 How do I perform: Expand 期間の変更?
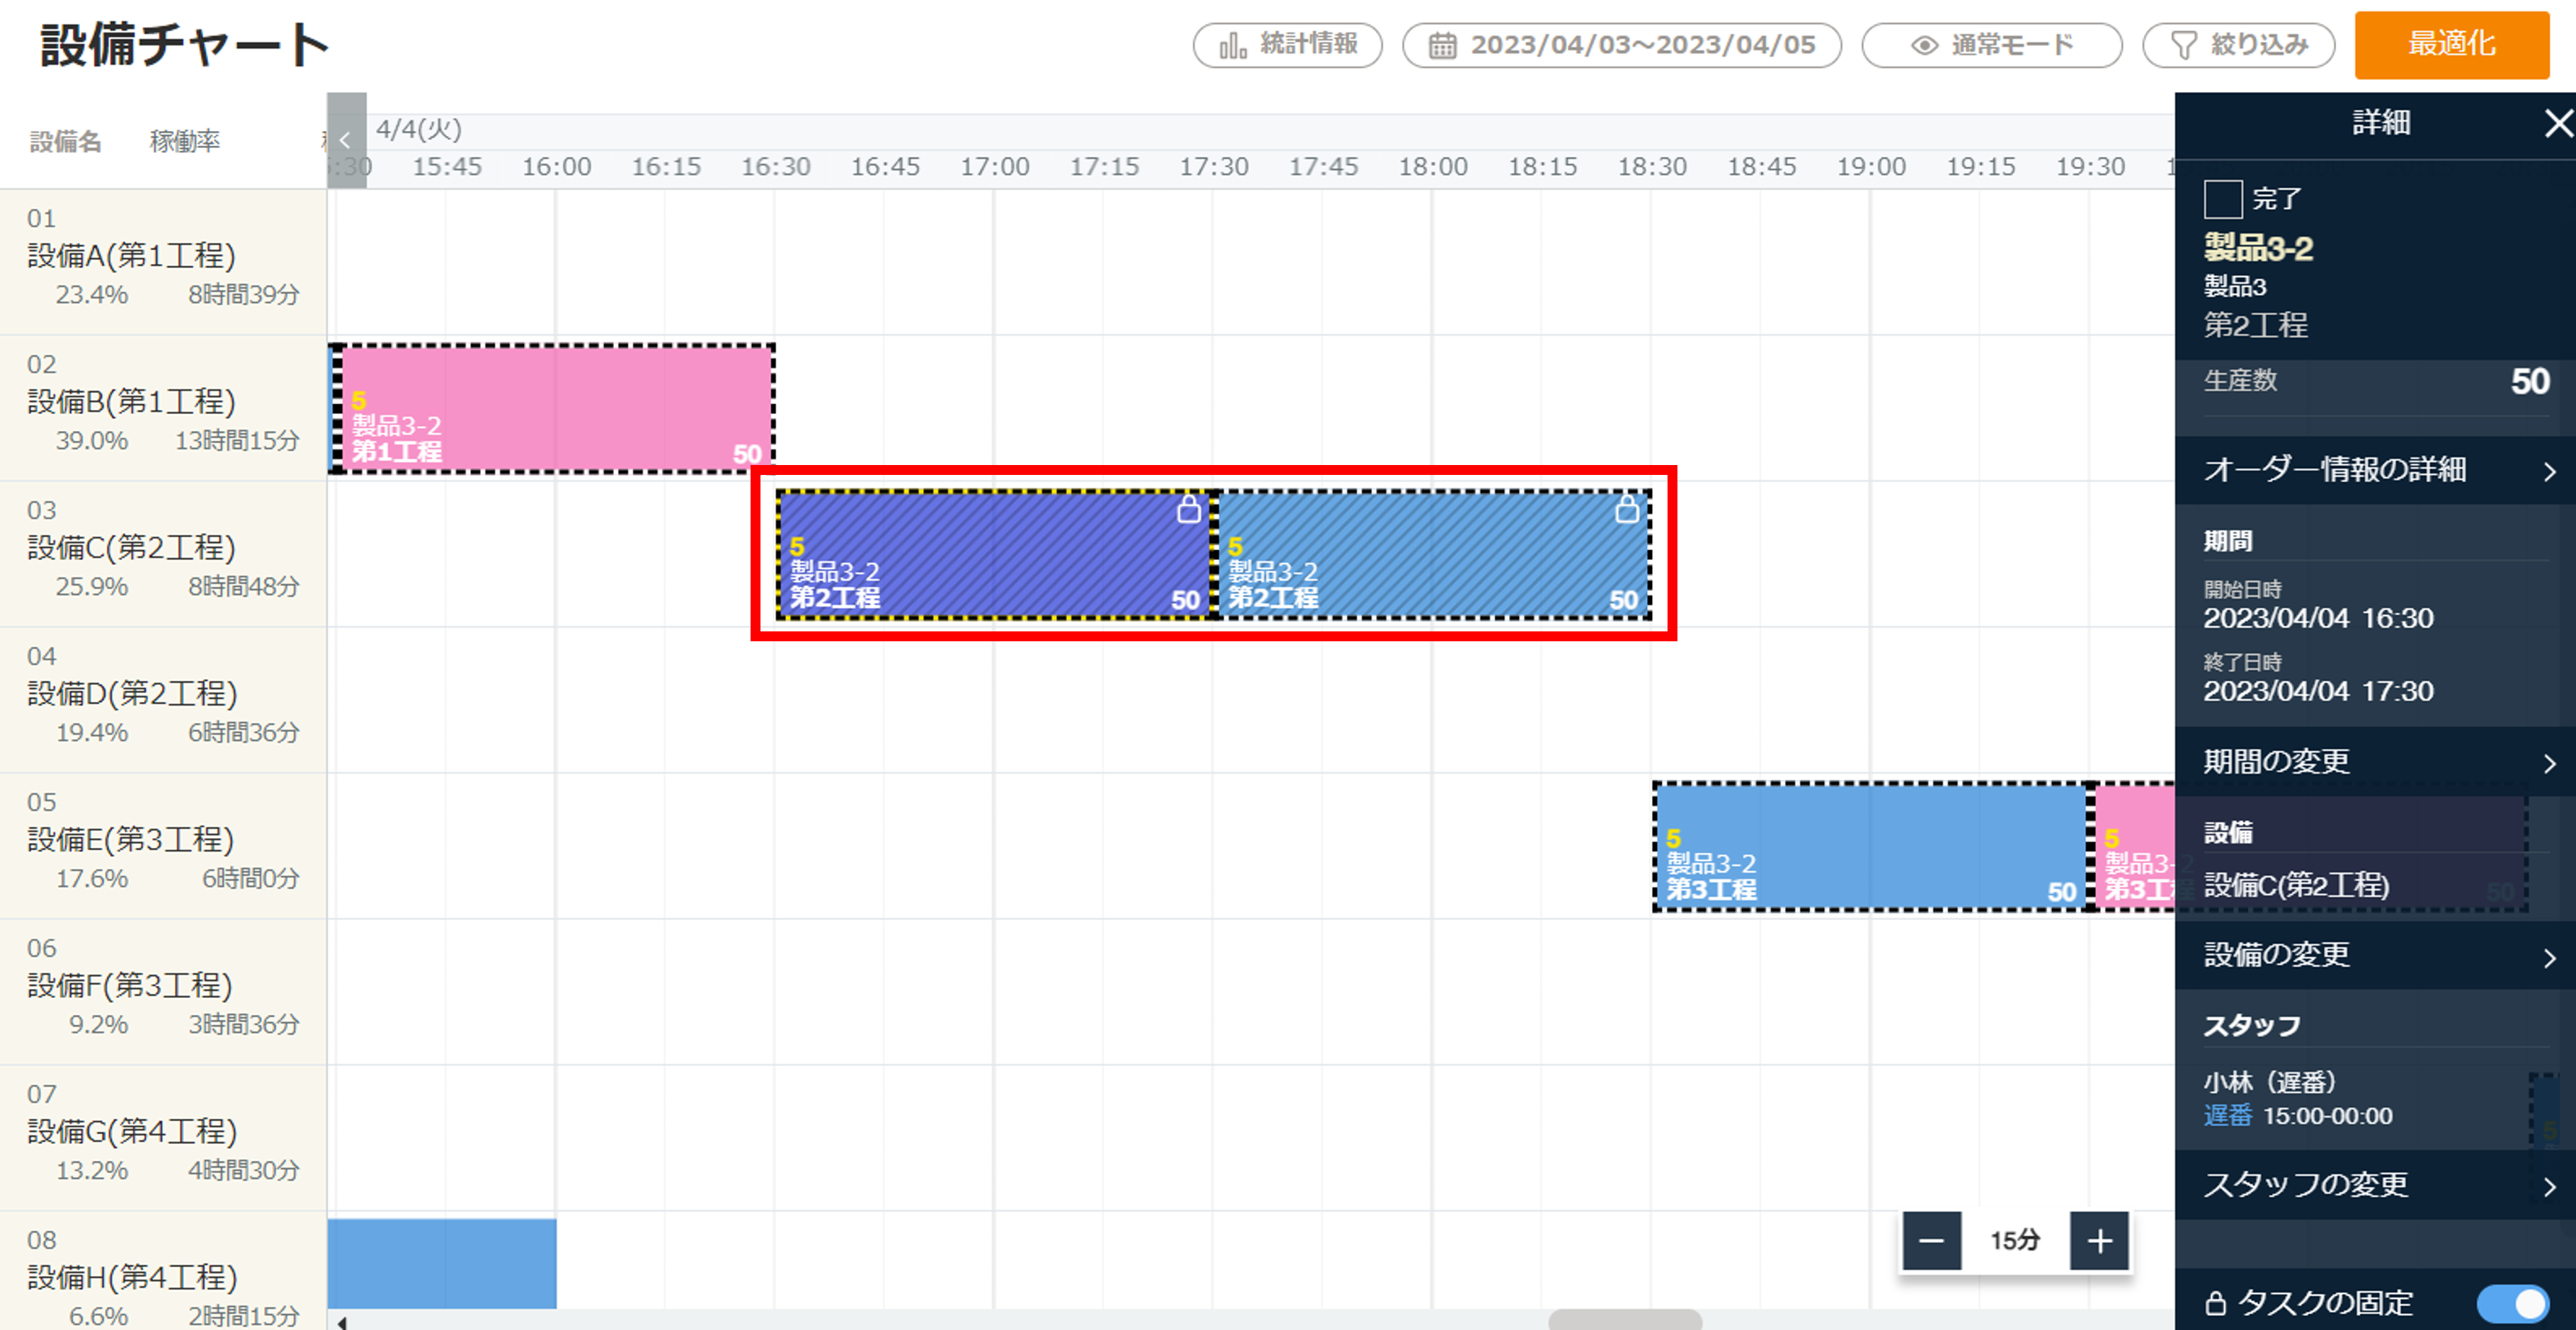(2375, 762)
